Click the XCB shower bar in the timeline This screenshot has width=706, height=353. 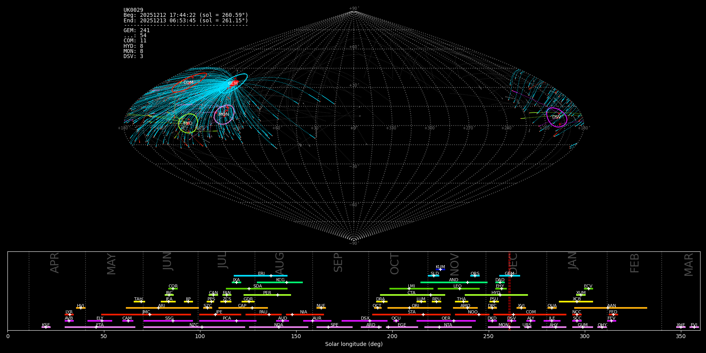pos(576,302)
